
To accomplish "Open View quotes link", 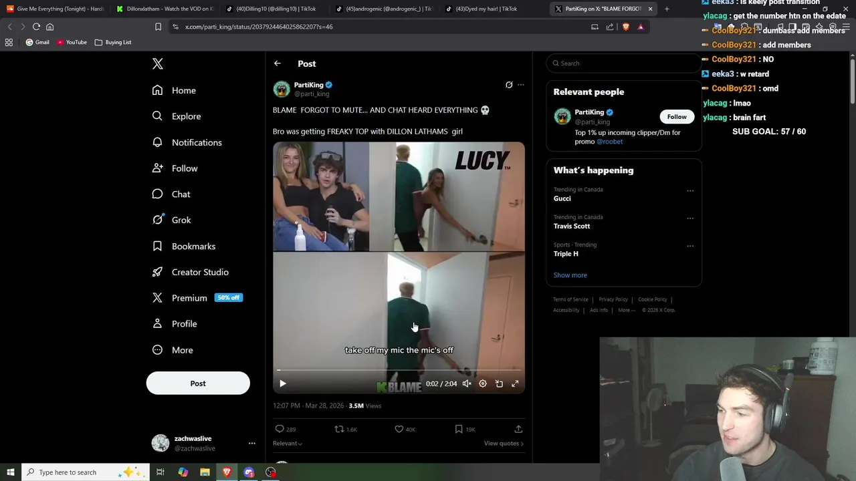I will pos(504,444).
